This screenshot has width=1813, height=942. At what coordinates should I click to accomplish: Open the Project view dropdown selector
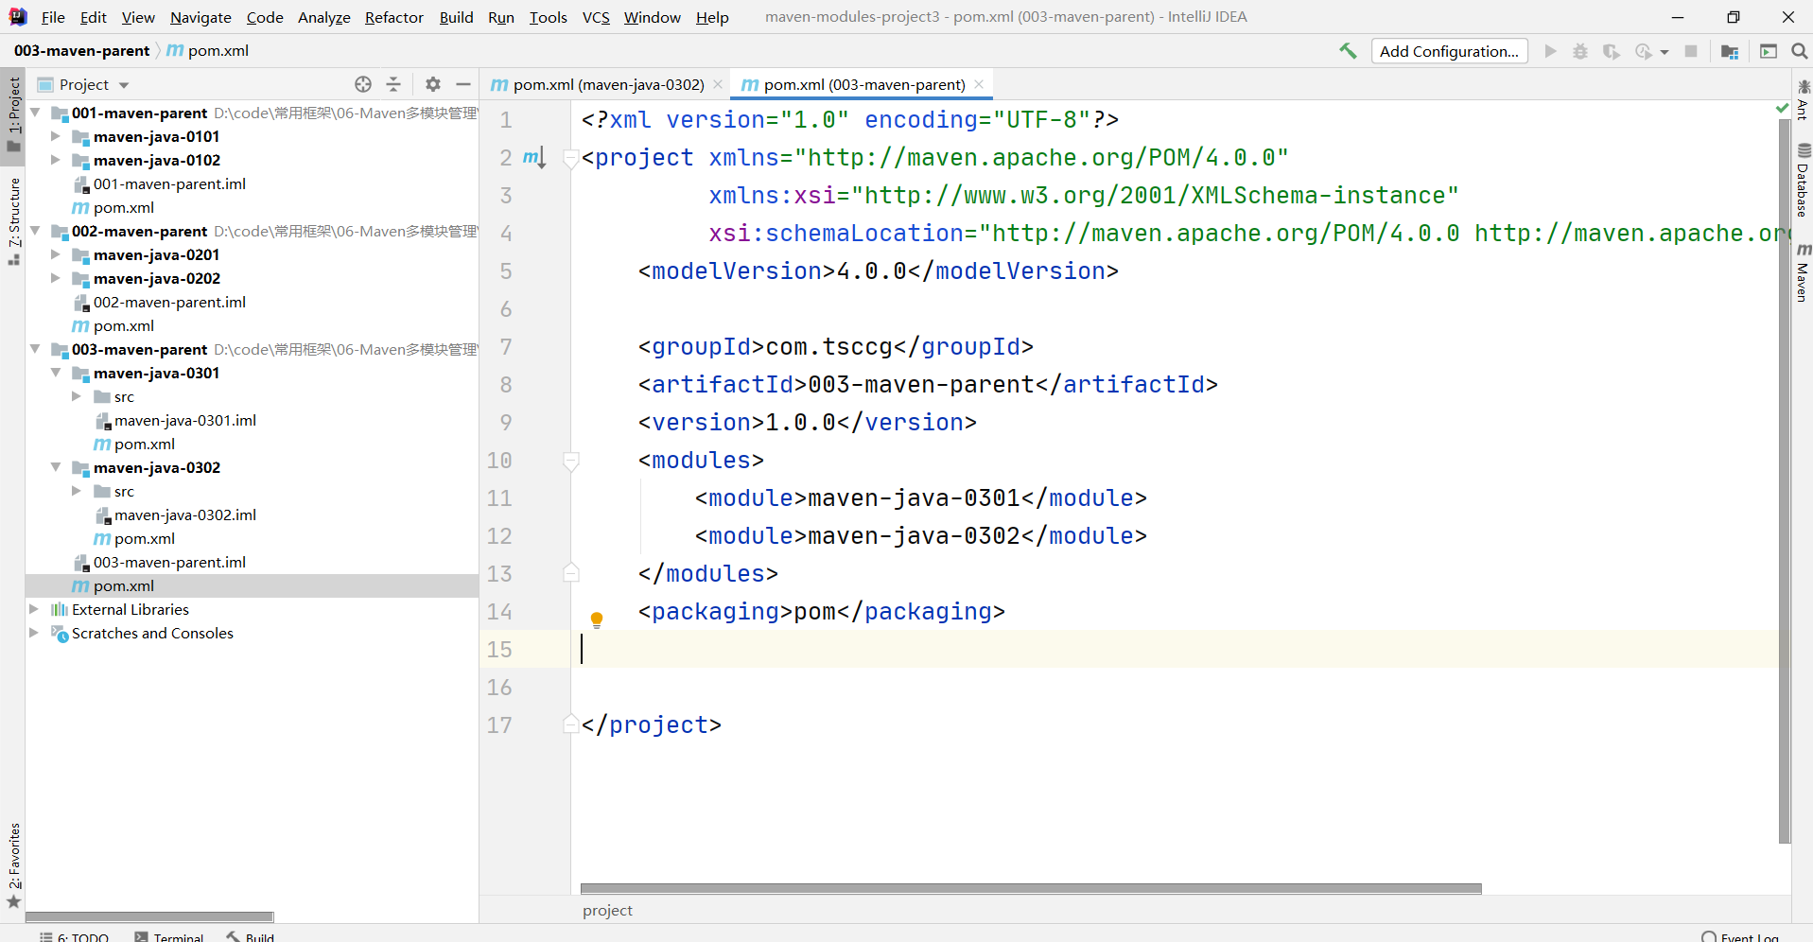click(x=83, y=84)
